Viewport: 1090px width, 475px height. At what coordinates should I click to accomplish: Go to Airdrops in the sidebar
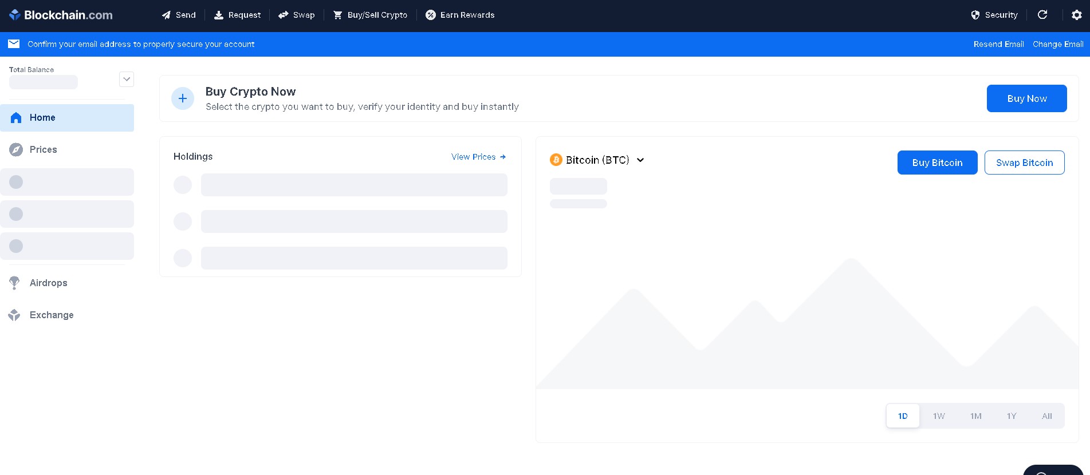coord(67,283)
